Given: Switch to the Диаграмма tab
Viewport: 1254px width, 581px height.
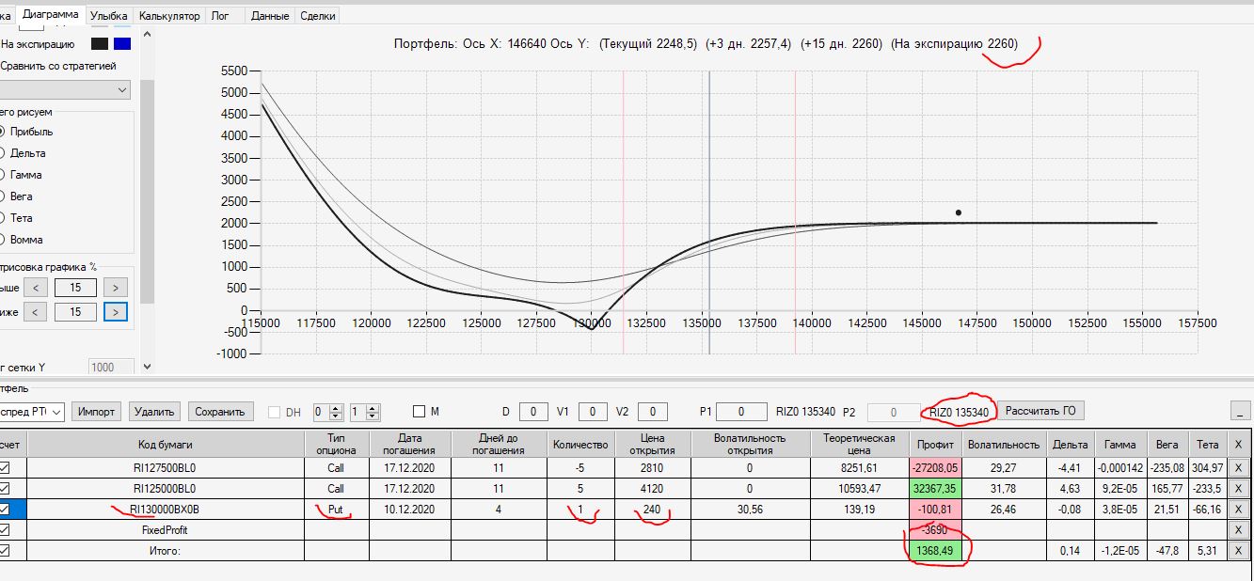Looking at the screenshot, I should pos(50,14).
